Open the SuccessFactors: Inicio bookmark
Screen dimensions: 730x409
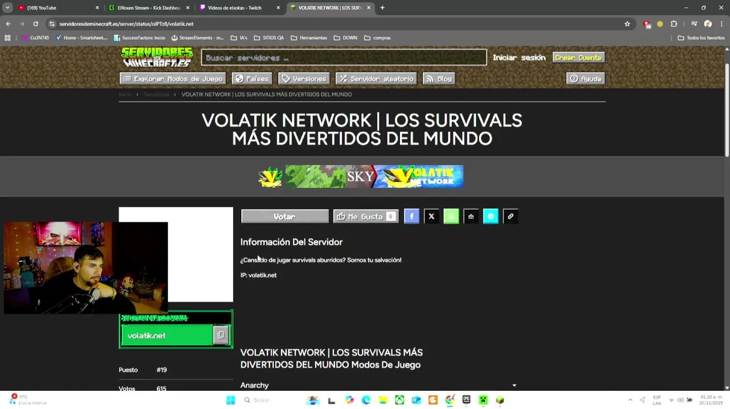[139, 38]
